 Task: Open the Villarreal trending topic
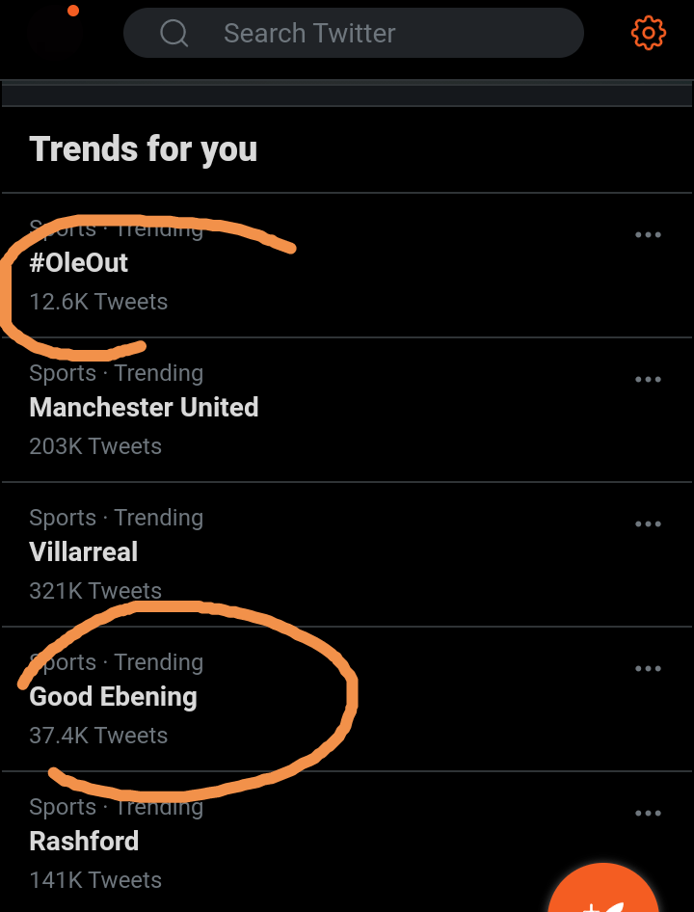84,552
